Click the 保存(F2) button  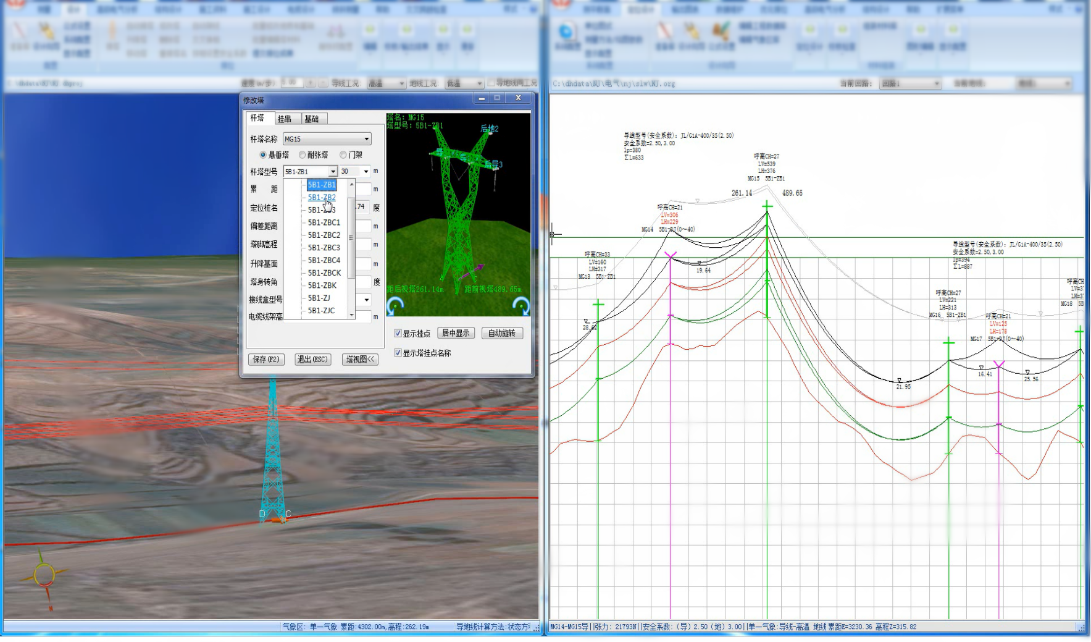pyautogui.click(x=266, y=360)
